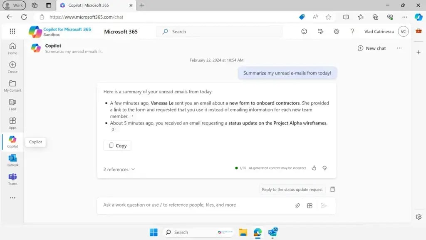Refresh the browser page
426x240 pixels.
click(x=24, y=17)
